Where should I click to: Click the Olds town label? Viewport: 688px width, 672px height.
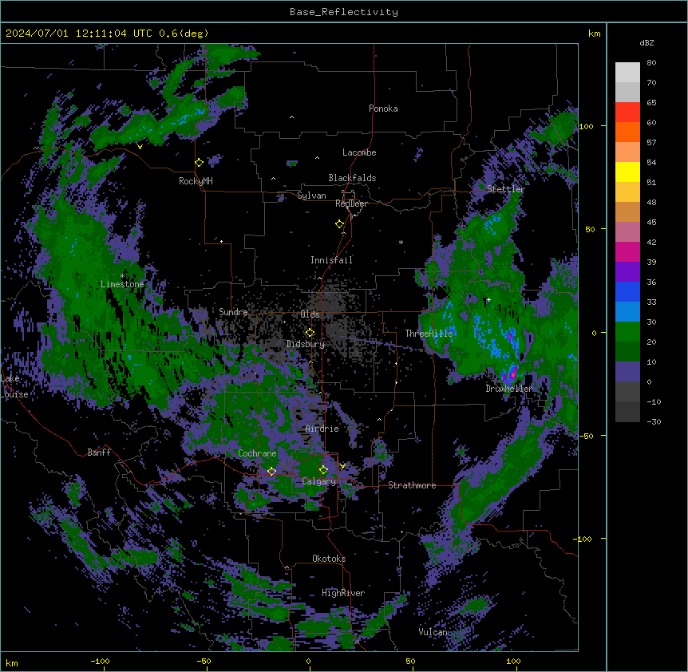coord(310,314)
